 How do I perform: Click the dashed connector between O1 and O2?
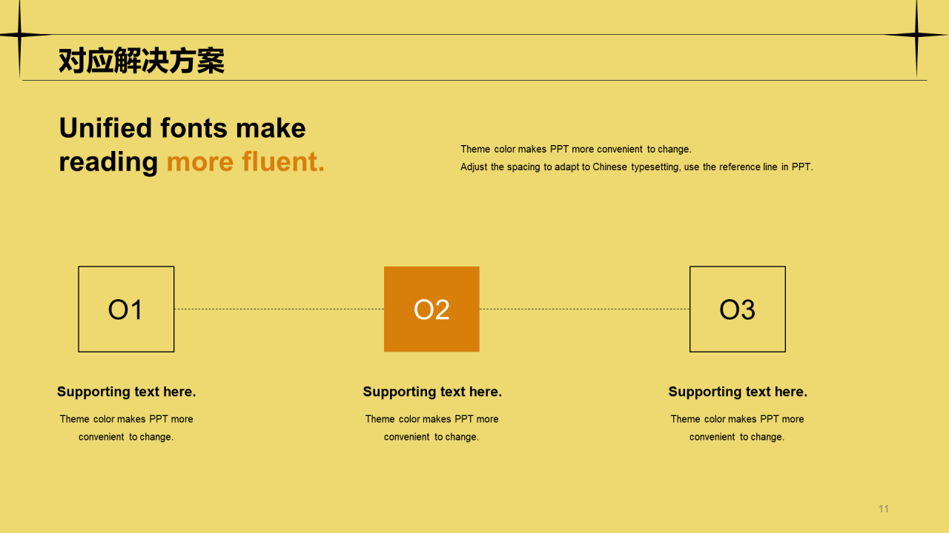(x=279, y=309)
